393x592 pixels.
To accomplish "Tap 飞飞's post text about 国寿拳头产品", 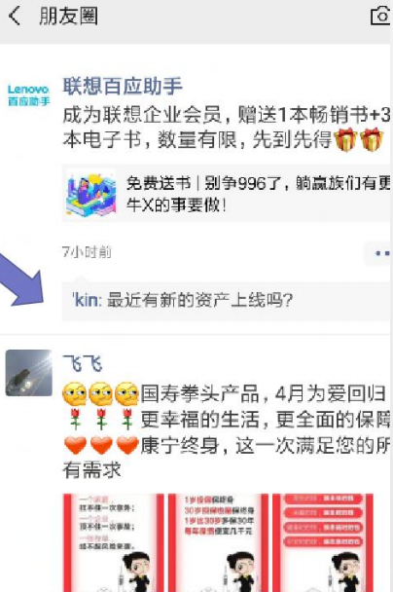I will [x=227, y=431].
